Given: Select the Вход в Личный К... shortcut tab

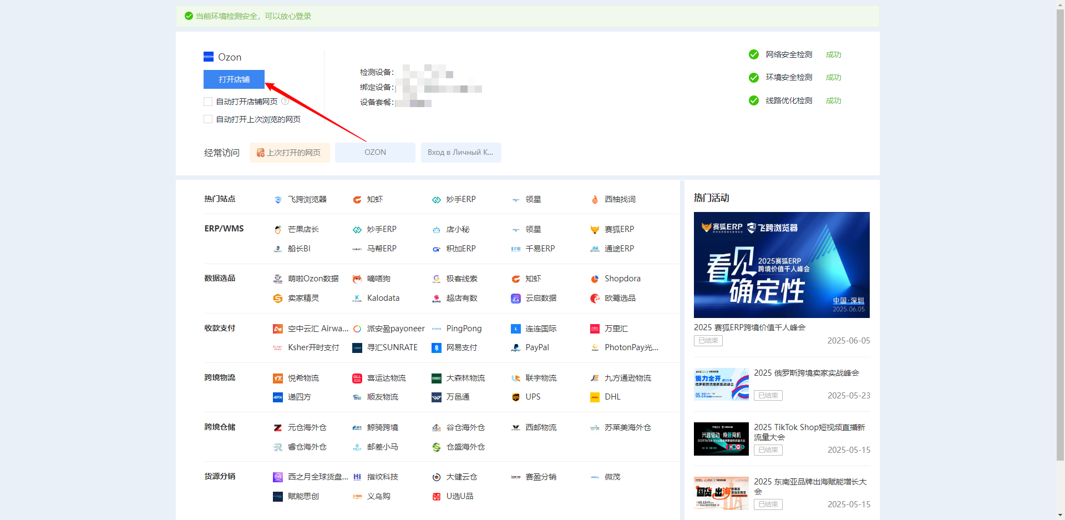Looking at the screenshot, I should click(x=460, y=153).
